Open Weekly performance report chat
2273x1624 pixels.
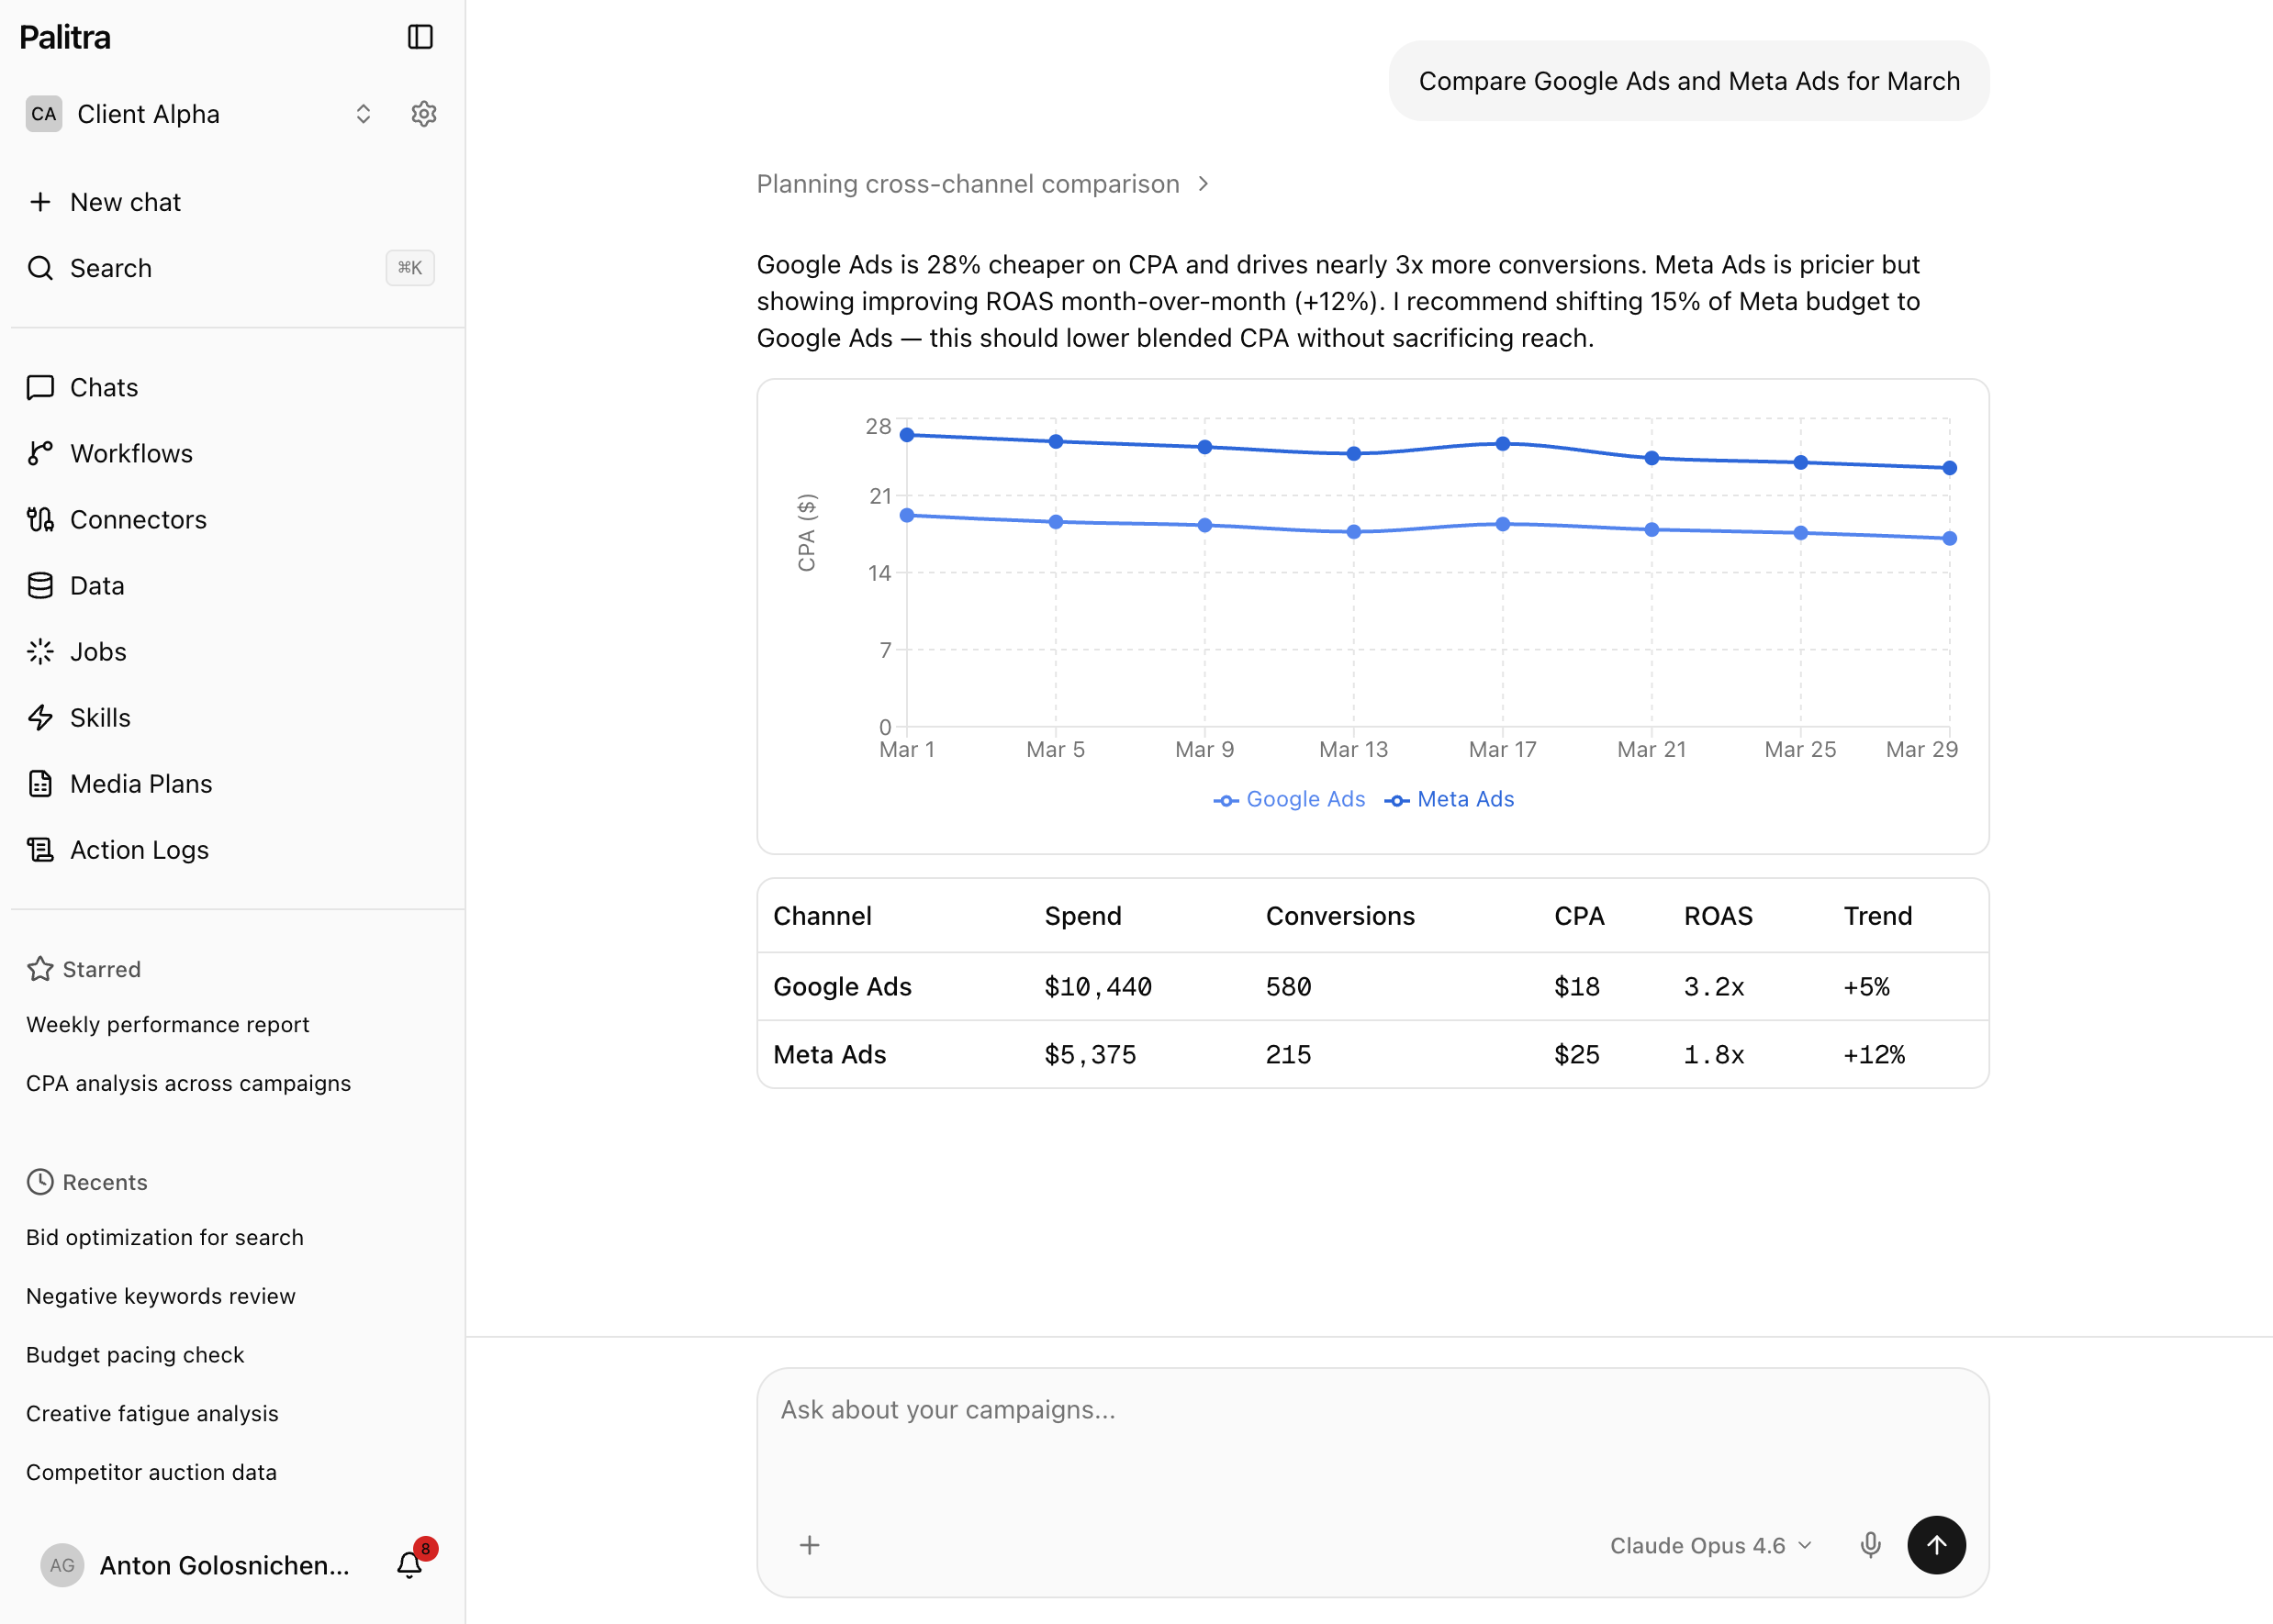coord(167,1024)
